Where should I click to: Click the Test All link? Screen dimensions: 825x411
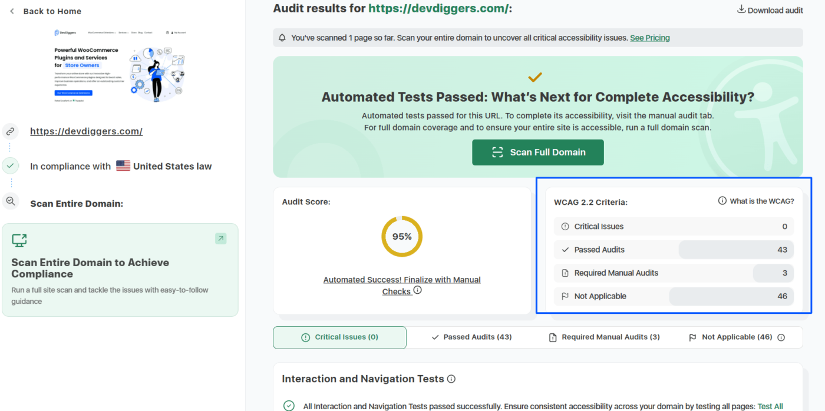click(x=770, y=406)
